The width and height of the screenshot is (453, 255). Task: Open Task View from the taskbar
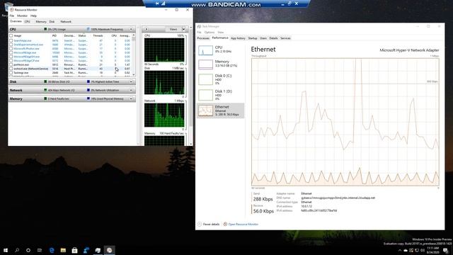(40, 250)
